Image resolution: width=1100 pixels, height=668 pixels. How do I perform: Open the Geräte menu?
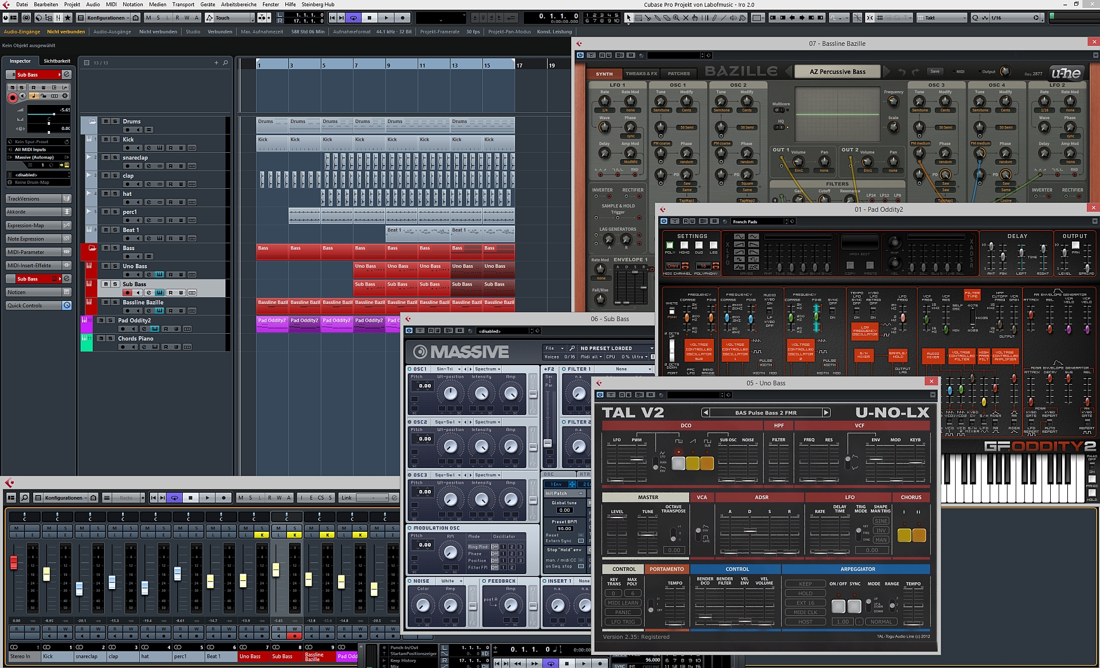point(207,4)
